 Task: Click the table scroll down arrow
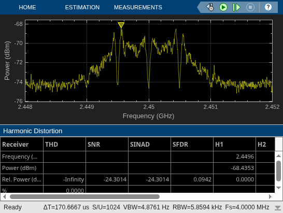click(x=278, y=188)
